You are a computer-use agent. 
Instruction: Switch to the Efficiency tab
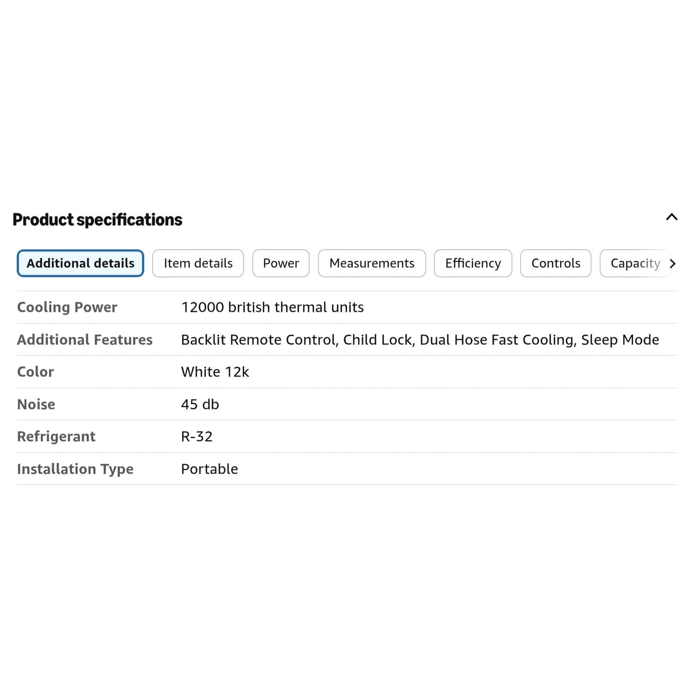pos(473,263)
